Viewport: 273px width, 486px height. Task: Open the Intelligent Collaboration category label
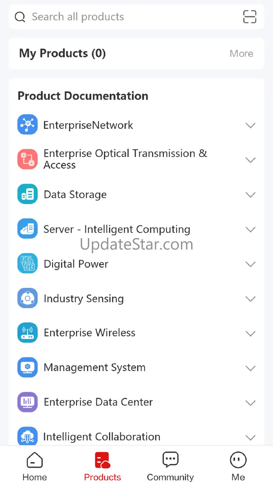coord(101,437)
